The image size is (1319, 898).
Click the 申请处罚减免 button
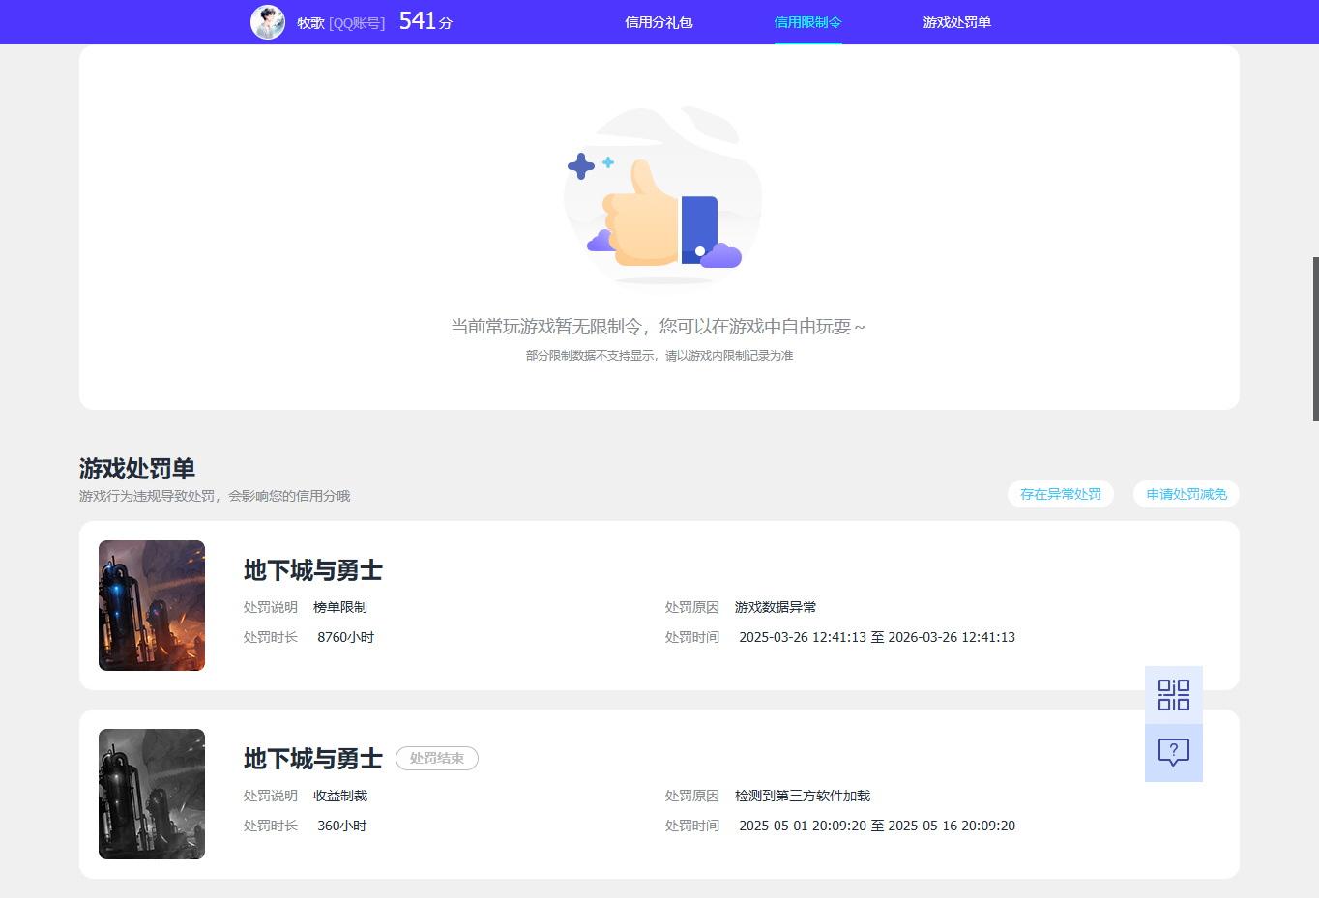tap(1186, 494)
